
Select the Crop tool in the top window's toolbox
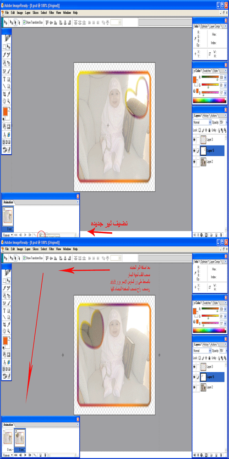5,94
